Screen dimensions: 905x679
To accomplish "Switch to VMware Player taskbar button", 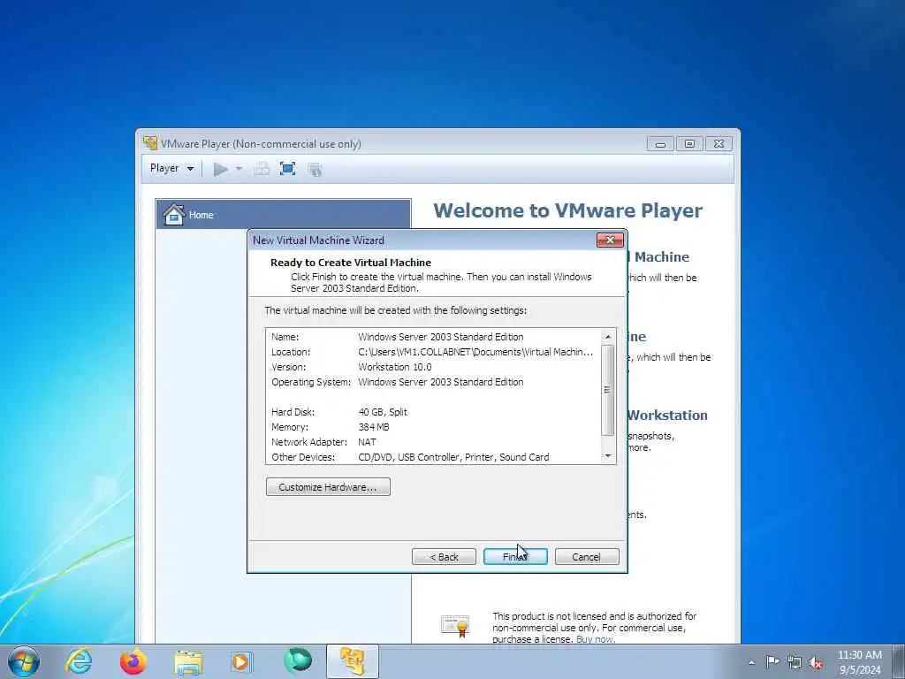I will pos(352,661).
